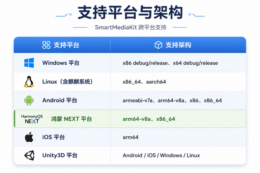The width and height of the screenshot is (260, 173).
Task: Click the cube icon beside 支持架构
Action: pos(158,45)
